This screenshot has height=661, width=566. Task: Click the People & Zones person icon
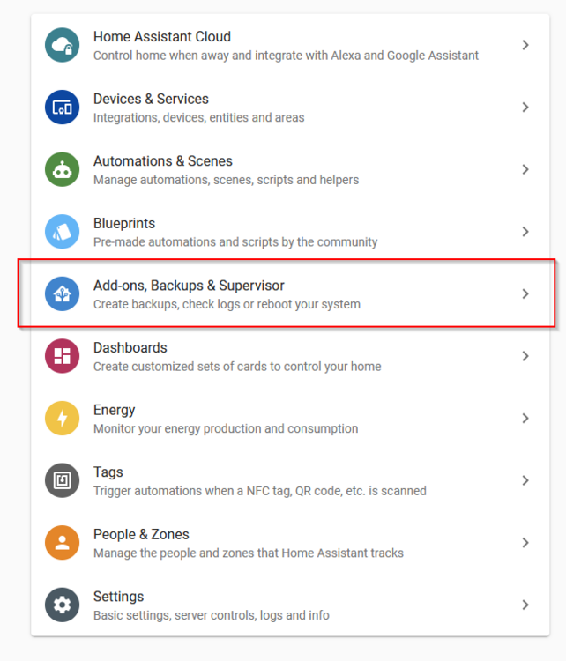coord(63,542)
